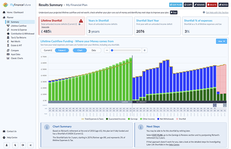Image resolution: width=231 pixels, height=149 pixels.
Task: Select Data display mode
Action: tap(94, 50)
